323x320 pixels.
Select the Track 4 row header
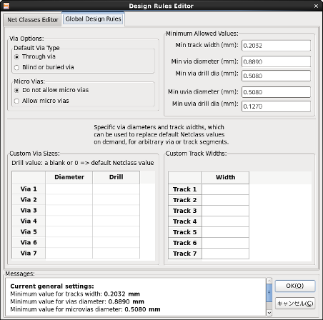(x=185, y=221)
